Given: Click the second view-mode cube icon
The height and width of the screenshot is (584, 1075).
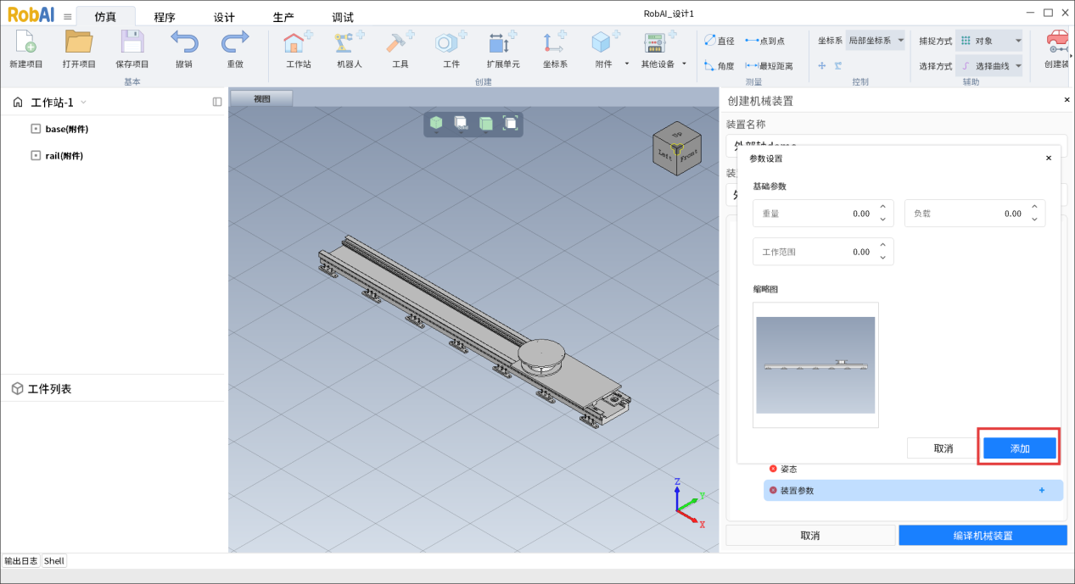Looking at the screenshot, I should coord(461,124).
